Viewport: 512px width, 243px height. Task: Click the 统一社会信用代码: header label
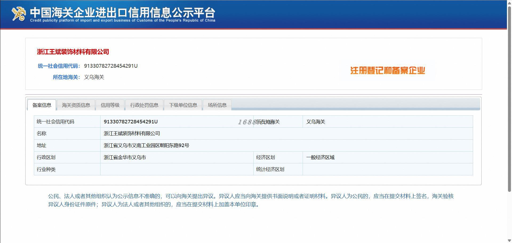pos(59,66)
